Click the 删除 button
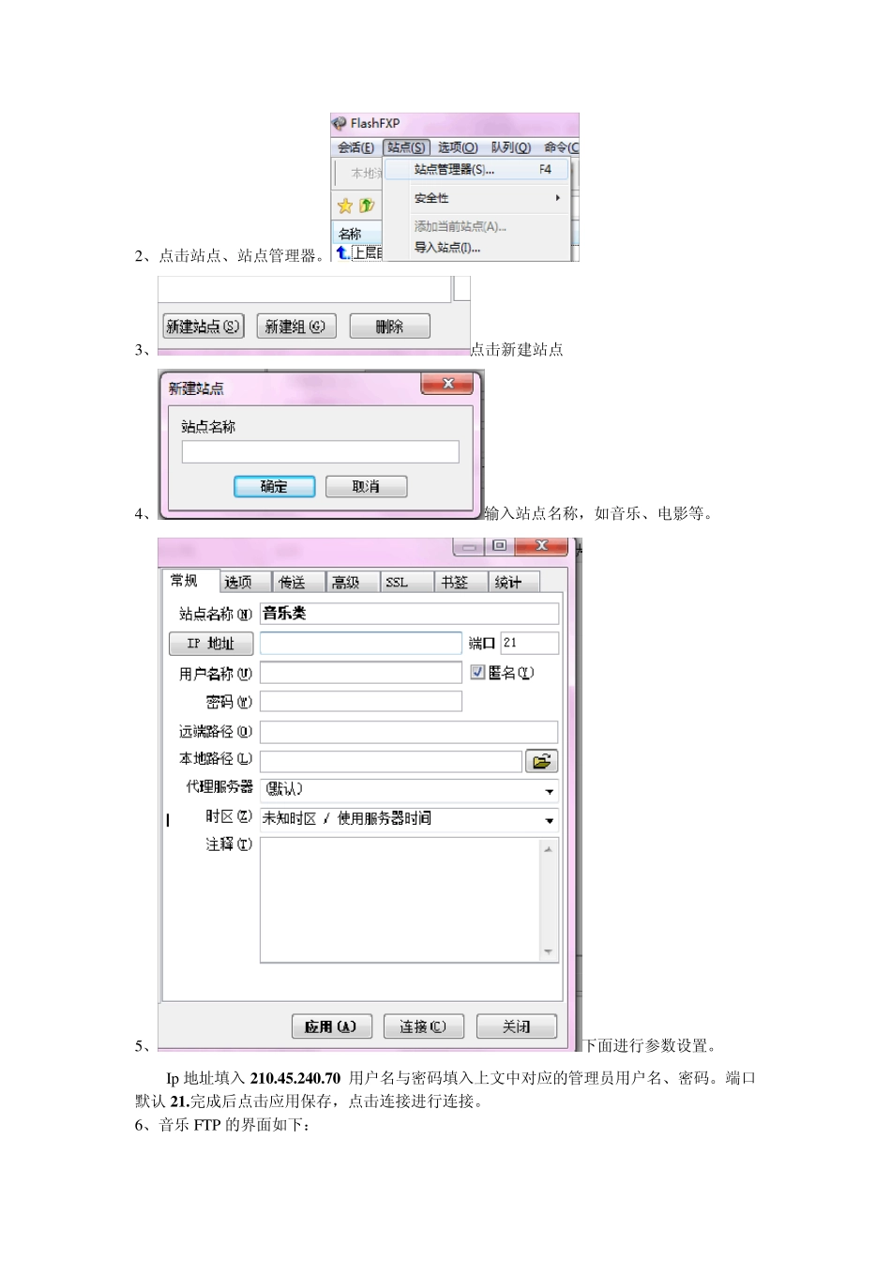 pos(389,326)
